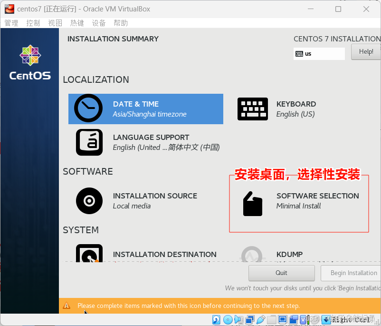Open the Language Support icon
The width and height of the screenshot is (381, 326).
[x=89, y=142]
